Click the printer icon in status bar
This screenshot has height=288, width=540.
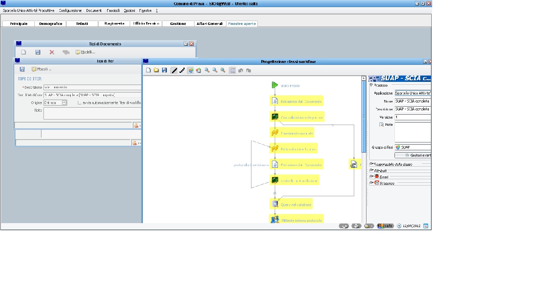point(357,226)
